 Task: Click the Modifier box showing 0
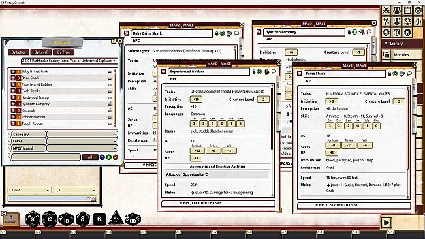tap(11, 219)
